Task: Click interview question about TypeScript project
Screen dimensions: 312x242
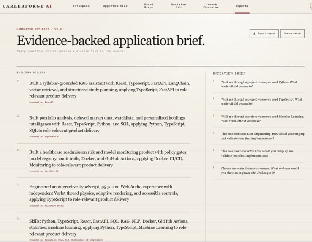Action: tap(262, 101)
